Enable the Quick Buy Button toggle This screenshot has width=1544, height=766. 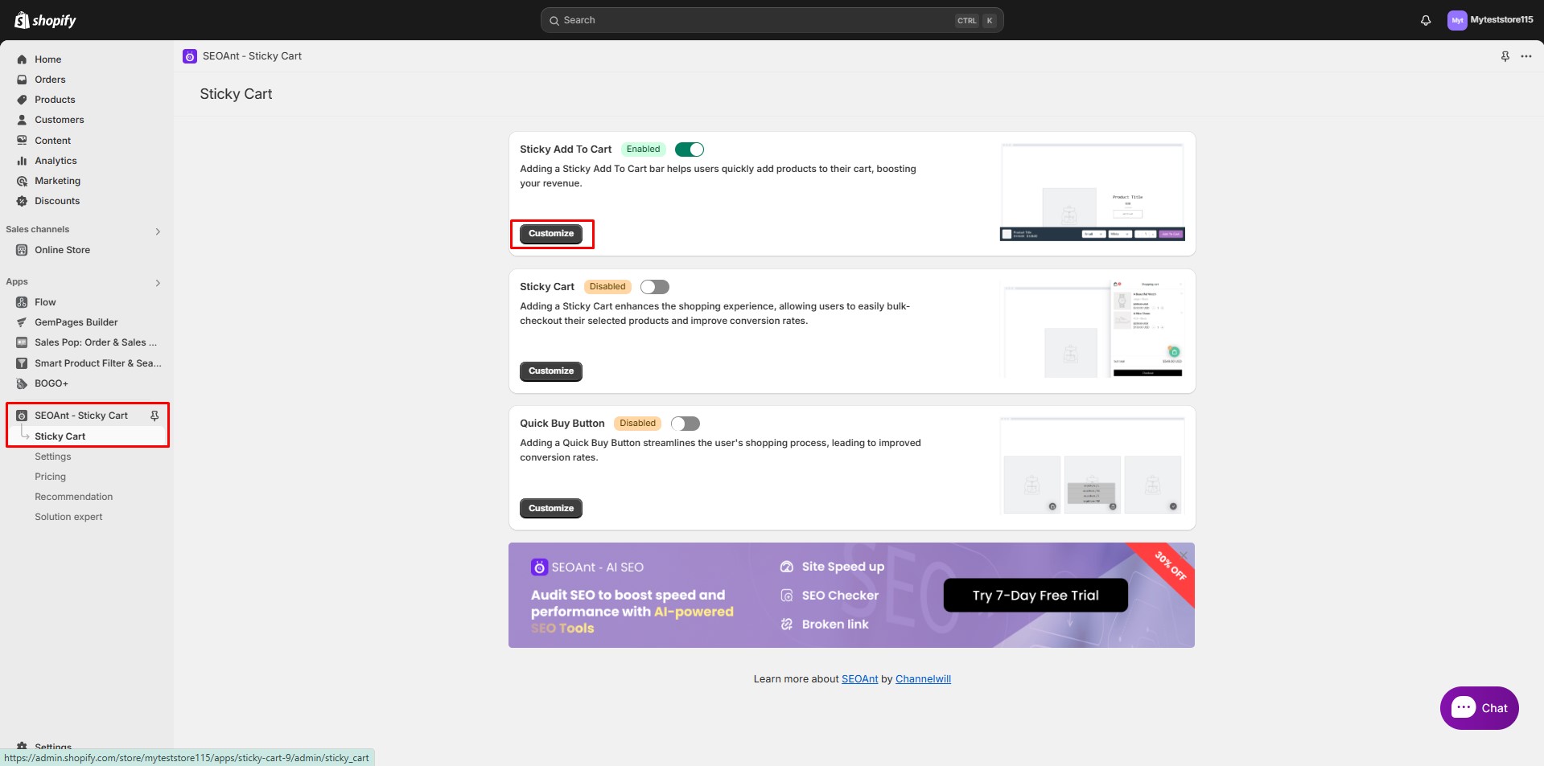click(x=686, y=424)
